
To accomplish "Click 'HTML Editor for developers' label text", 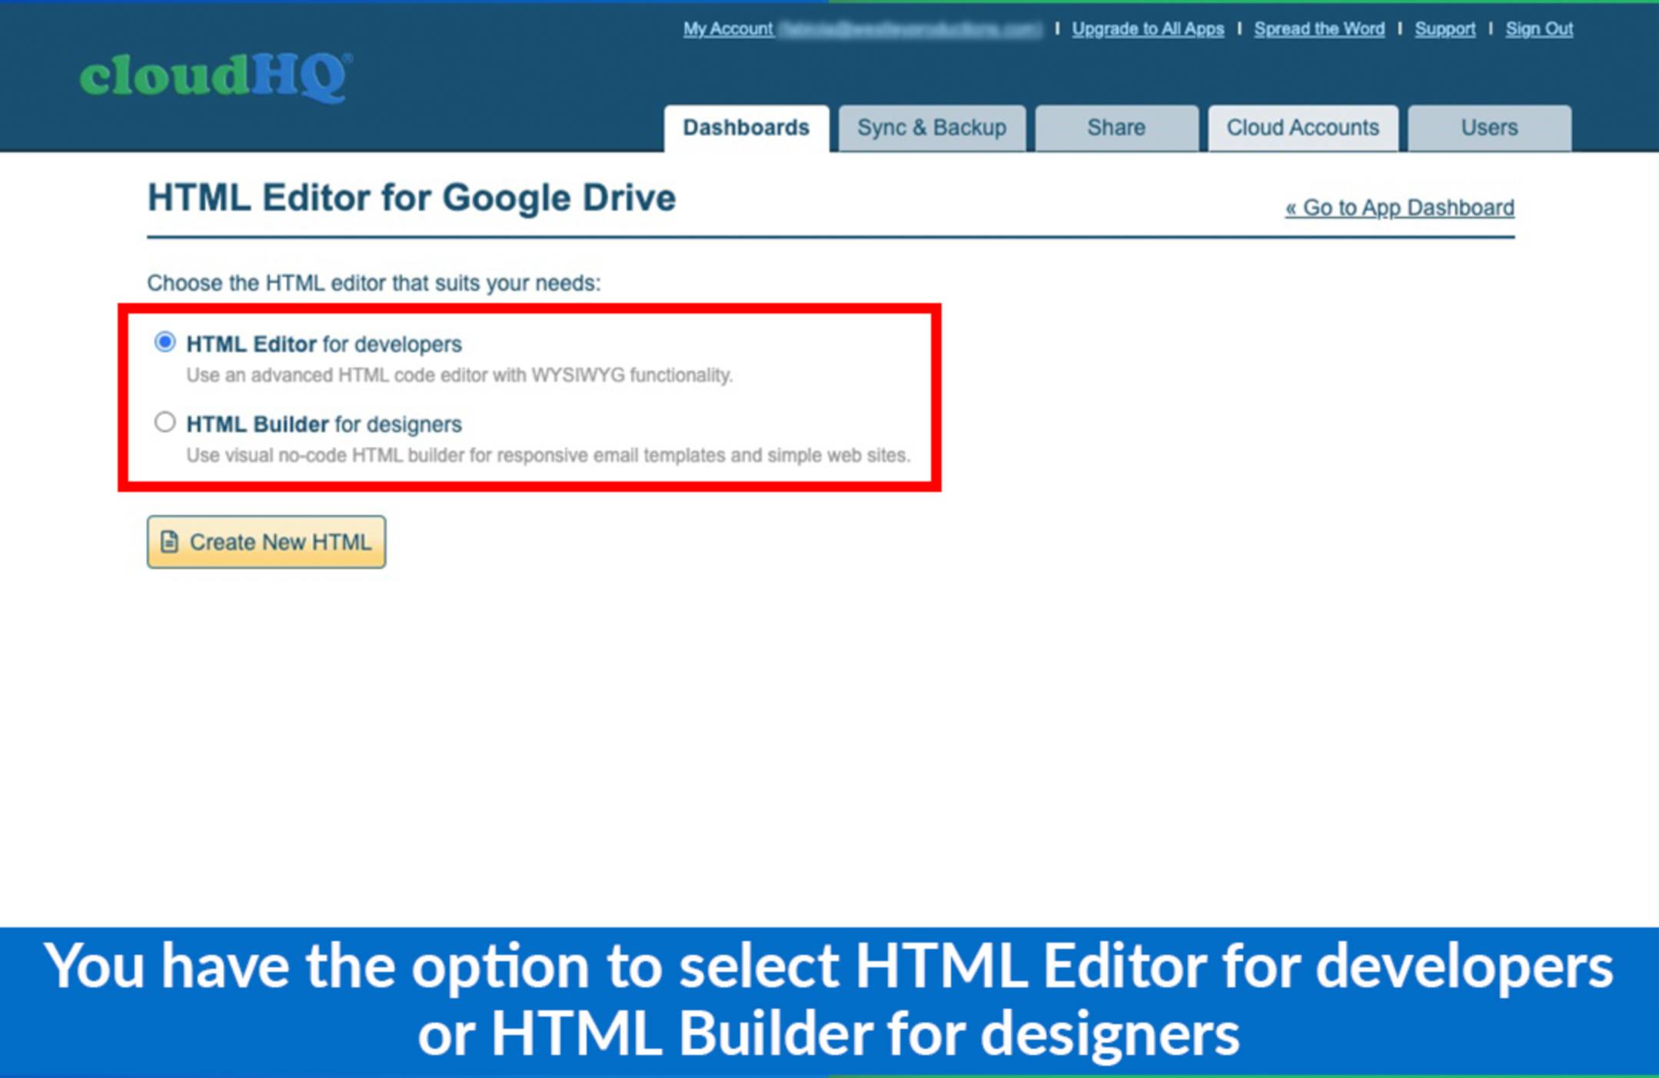I will pos(324,344).
